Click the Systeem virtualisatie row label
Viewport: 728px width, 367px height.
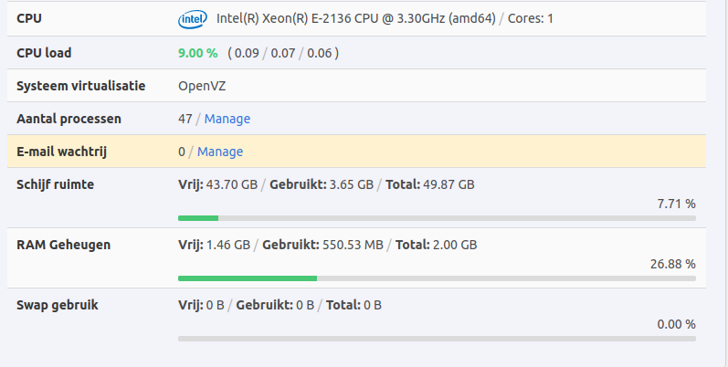click(x=81, y=86)
